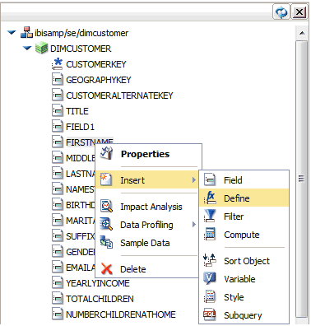This screenshot has width=311, height=326.
Task: Click the vertical scrollbar thumb
Action: point(302,179)
